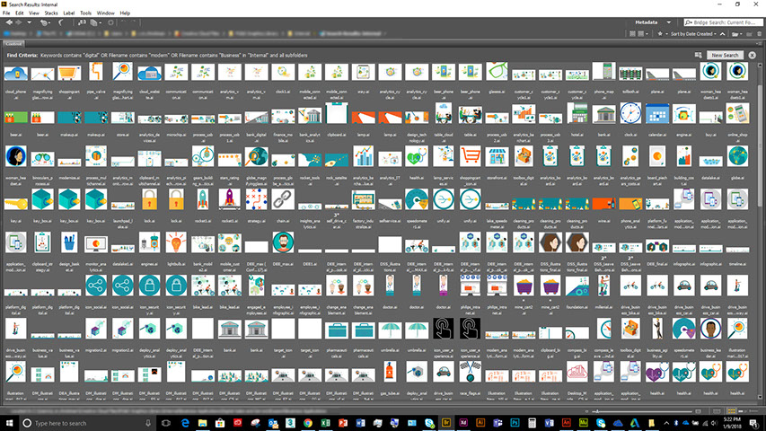Click the blue wall clock thumbnail
Image resolution: width=766 pixels, height=431 pixels.
630,114
